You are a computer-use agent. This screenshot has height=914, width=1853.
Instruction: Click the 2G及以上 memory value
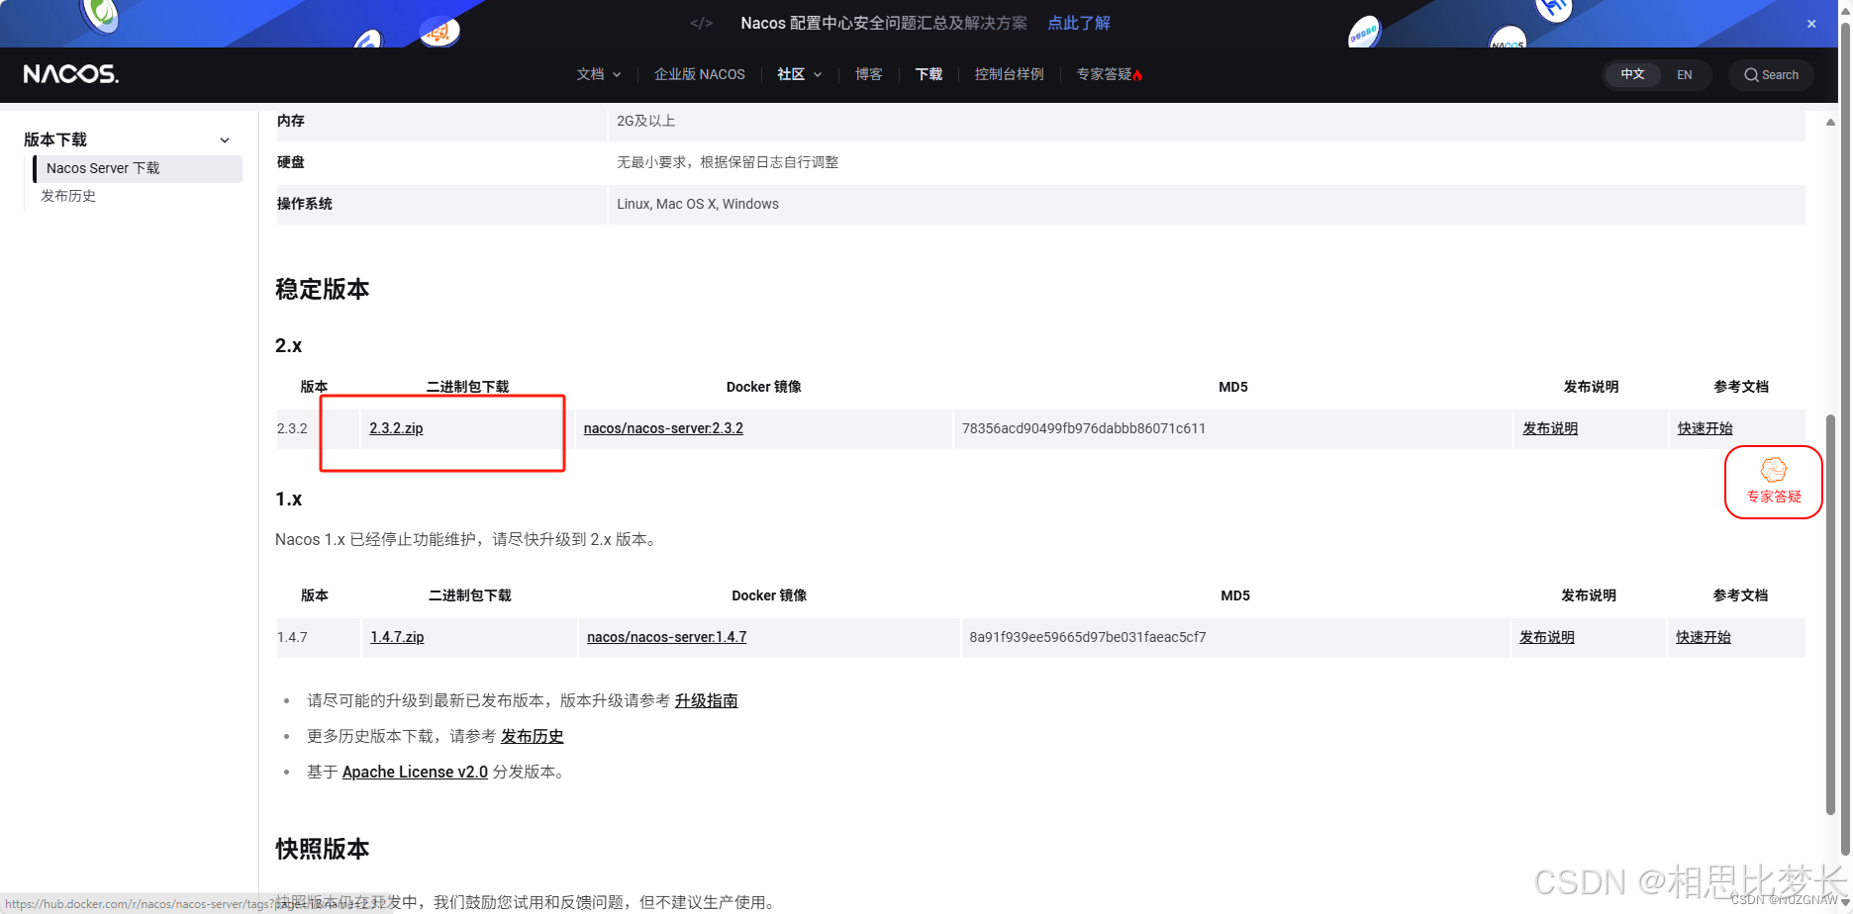coord(646,121)
